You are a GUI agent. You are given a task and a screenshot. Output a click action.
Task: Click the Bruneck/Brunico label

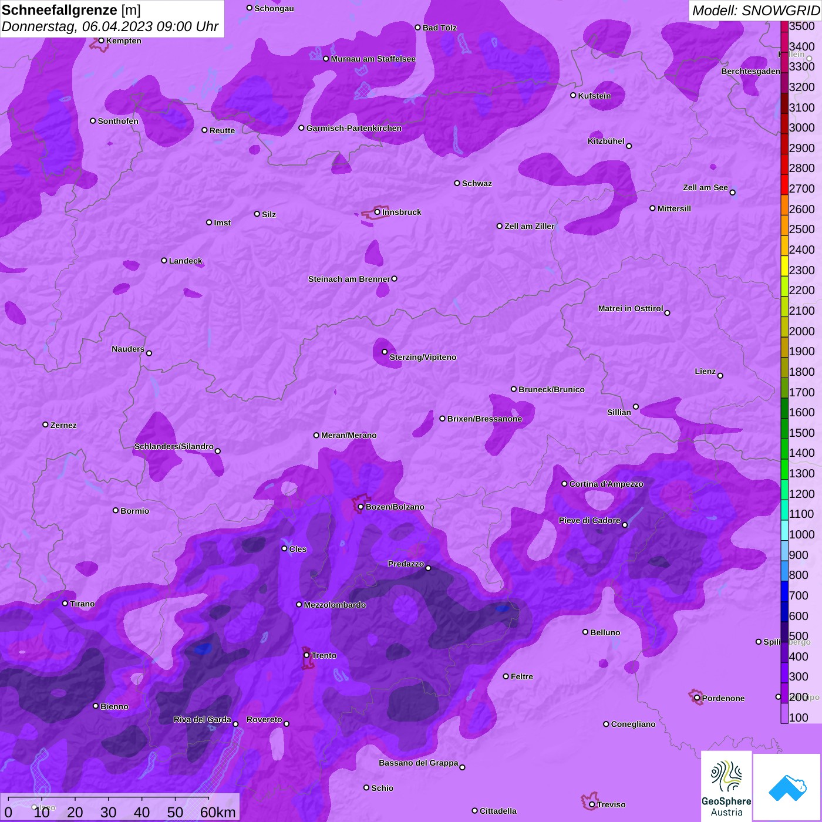(x=551, y=389)
